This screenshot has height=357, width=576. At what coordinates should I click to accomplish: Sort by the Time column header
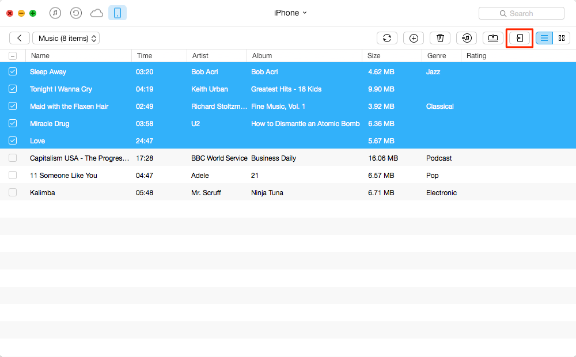(160, 56)
